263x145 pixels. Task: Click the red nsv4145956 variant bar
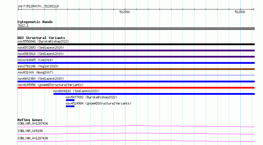pyautogui.click(x=136, y=88)
